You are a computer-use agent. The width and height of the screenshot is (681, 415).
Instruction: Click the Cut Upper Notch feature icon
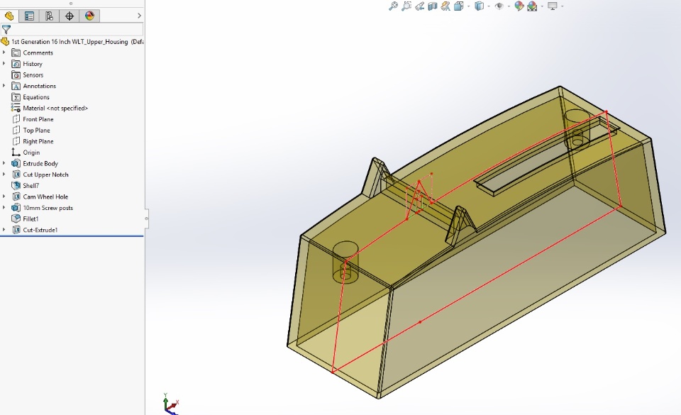coord(16,175)
